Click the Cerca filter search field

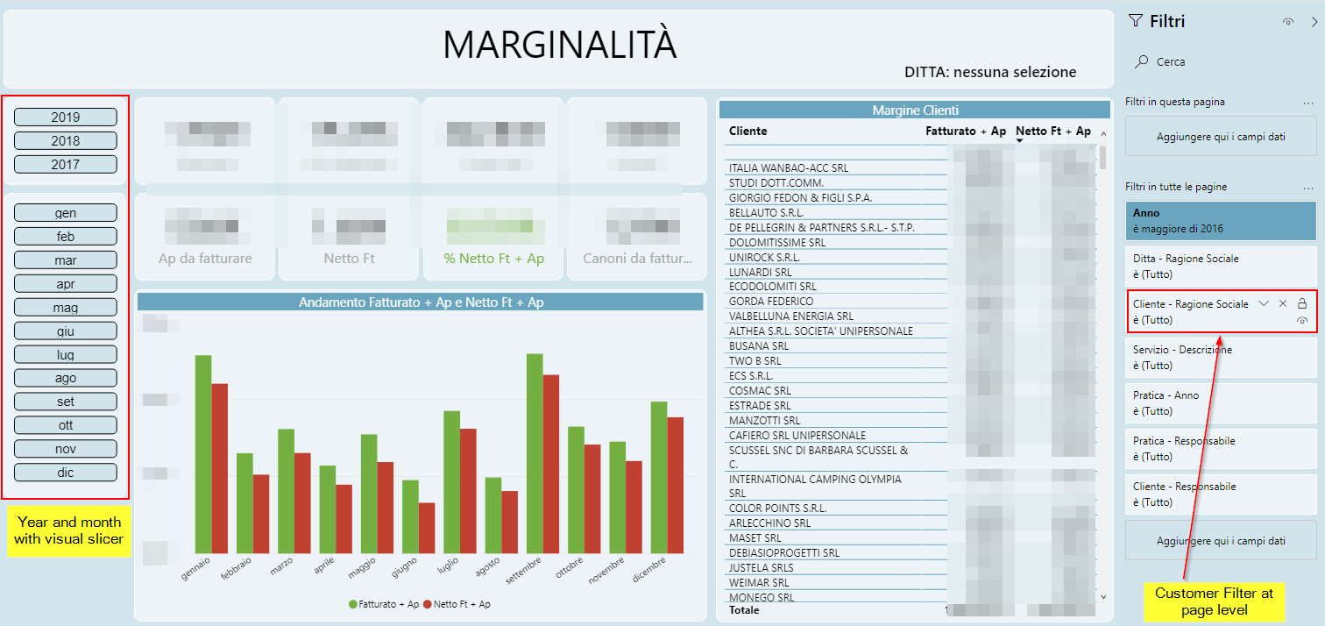(1221, 62)
